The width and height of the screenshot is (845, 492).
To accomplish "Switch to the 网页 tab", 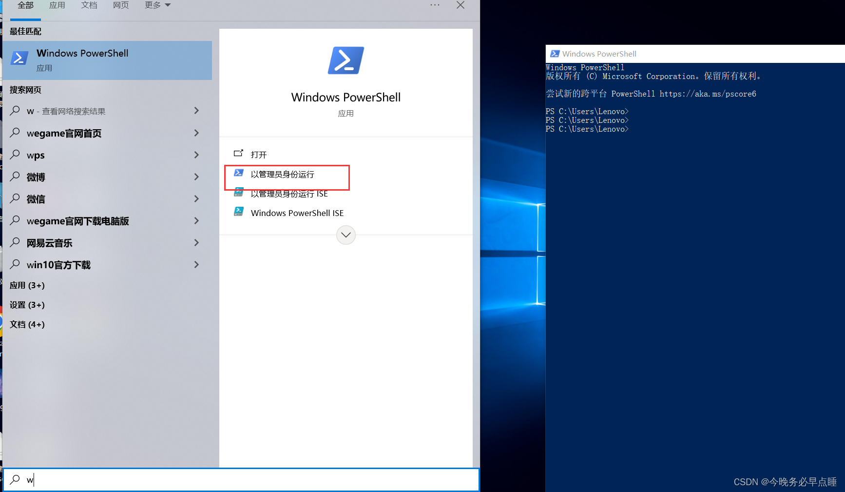I will (x=121, y=5).
